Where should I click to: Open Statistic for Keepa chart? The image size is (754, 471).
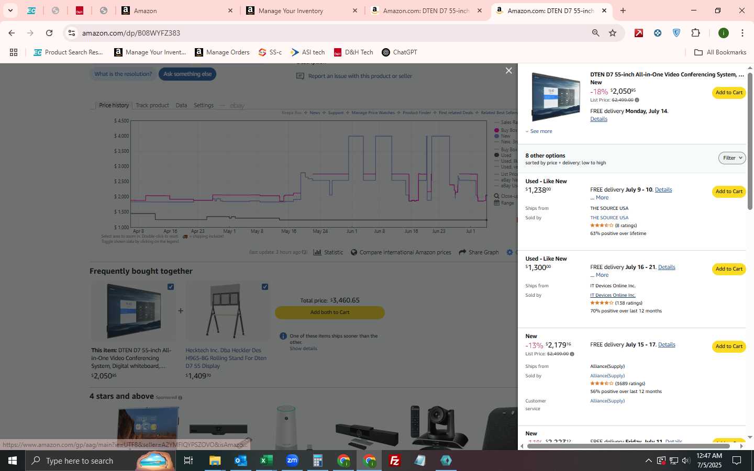pos(328,252)
